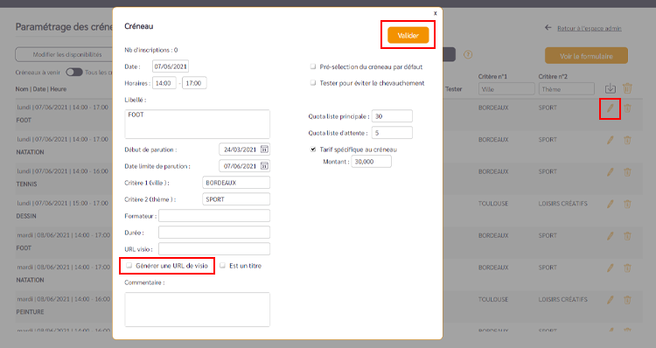Uncheck Tarif spécifique au créneau

click(x=313, y=150)
